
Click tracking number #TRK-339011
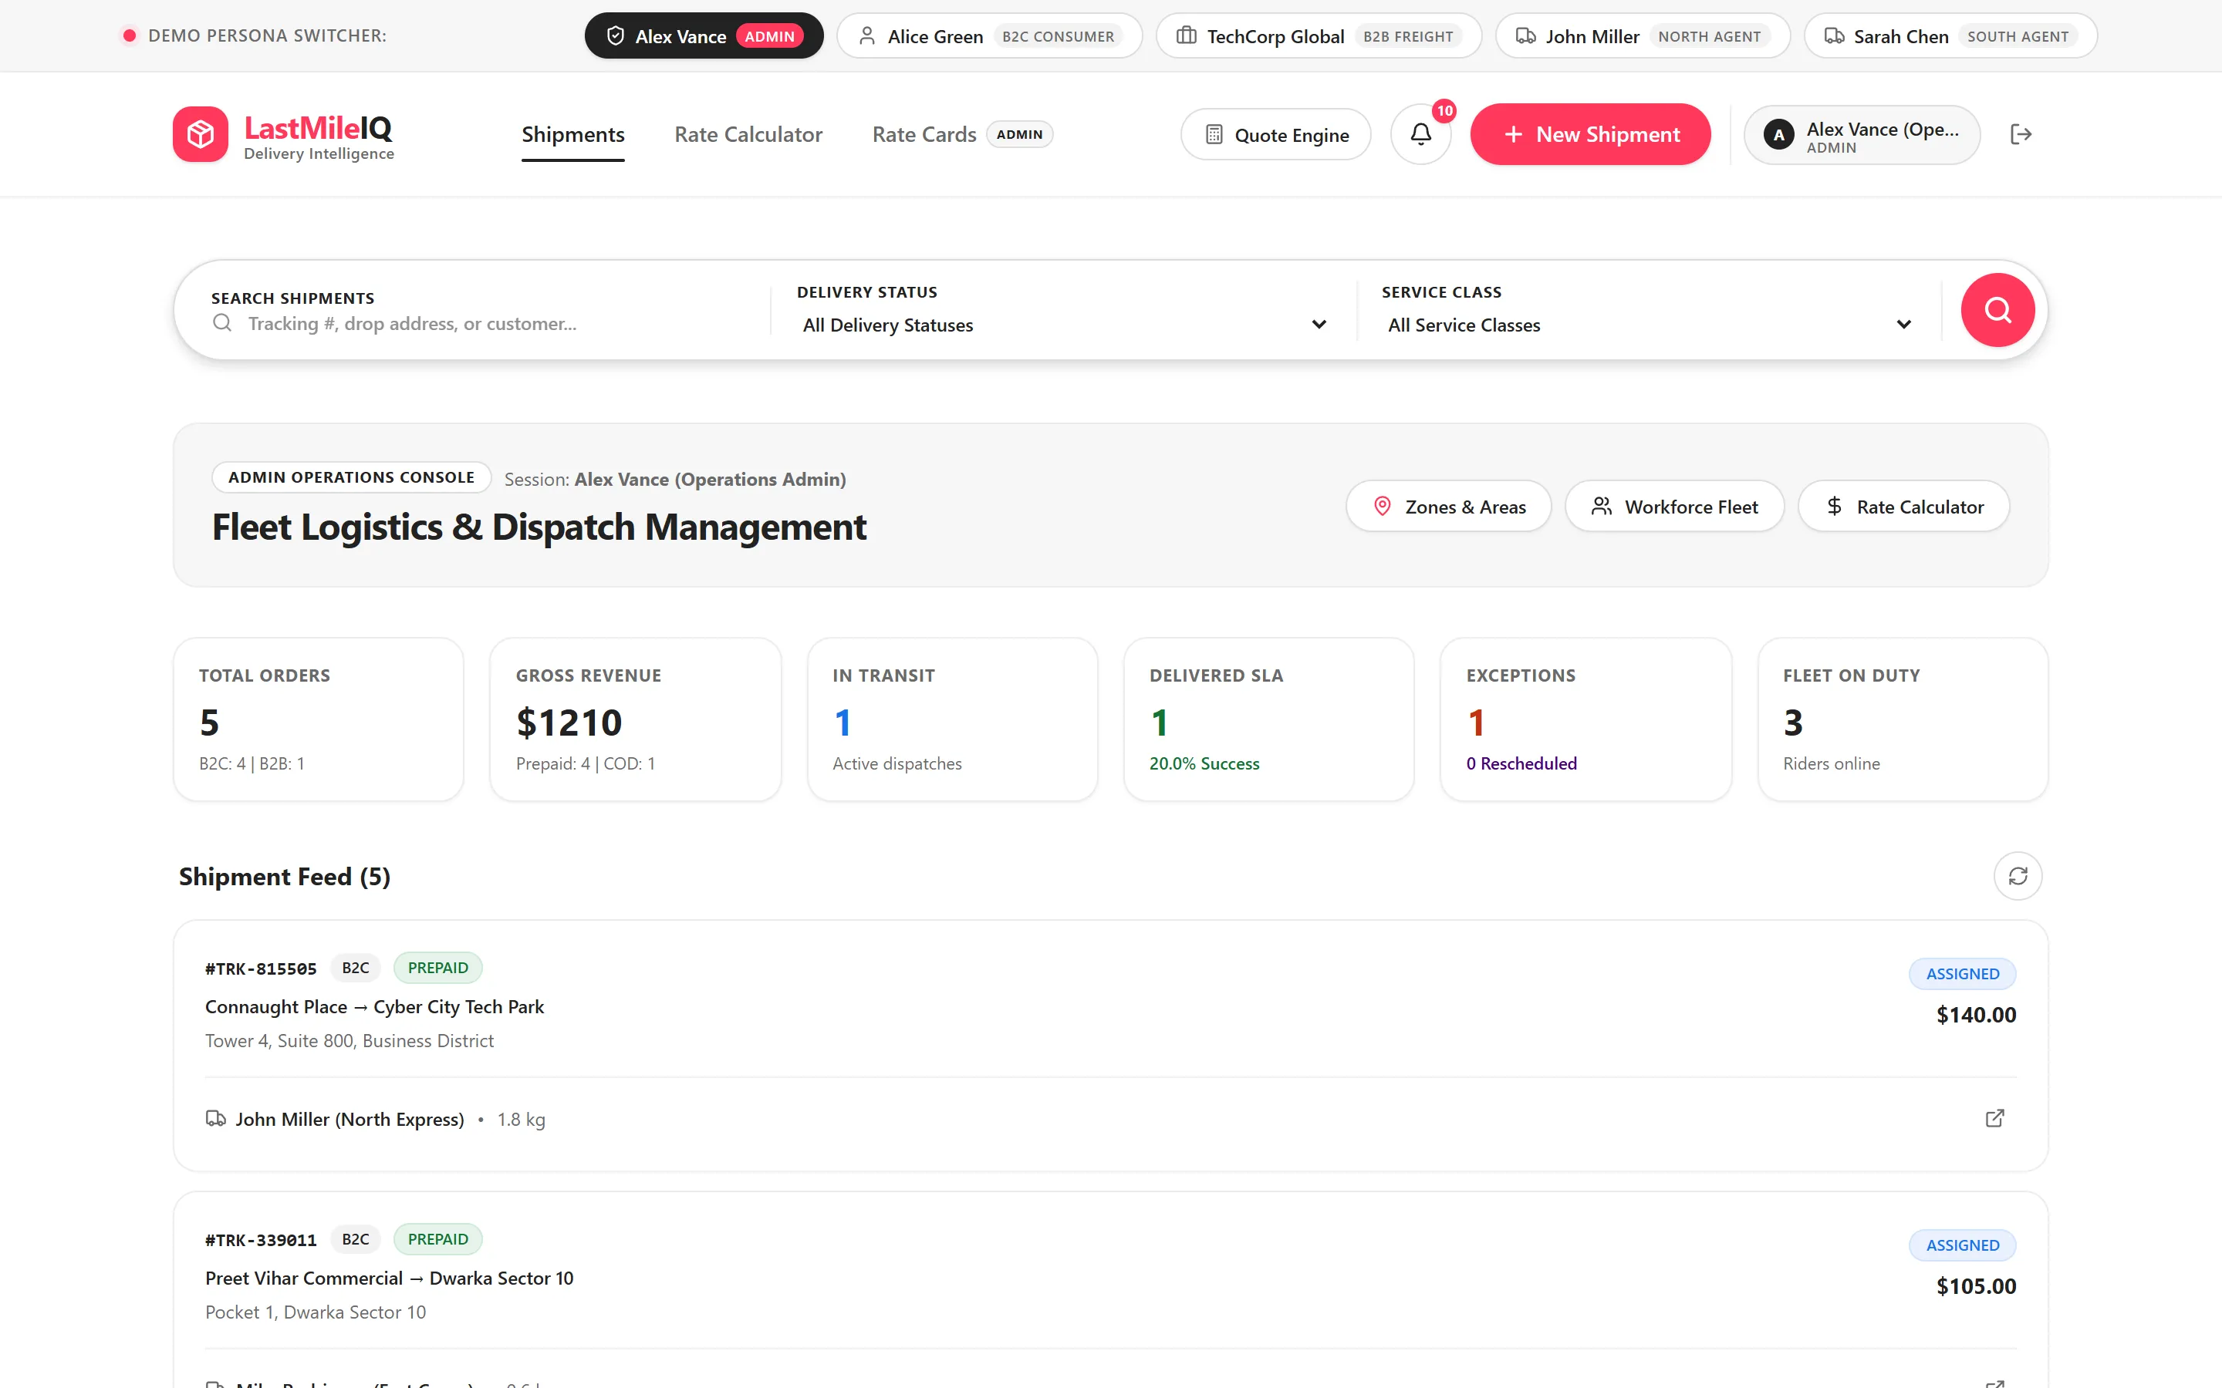pyautogui.click(x=261, y=1240)
